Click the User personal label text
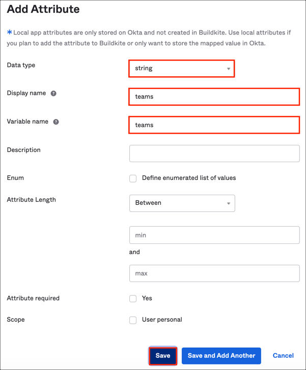The width and height of the screenshot is (306, 370). 162,320
